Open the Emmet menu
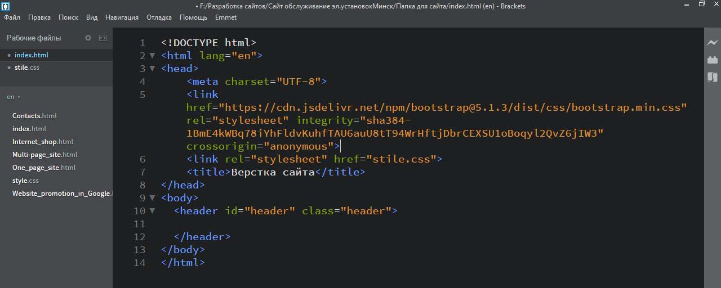The width and height of the screenshot is (721, 288). pos(225,17)
